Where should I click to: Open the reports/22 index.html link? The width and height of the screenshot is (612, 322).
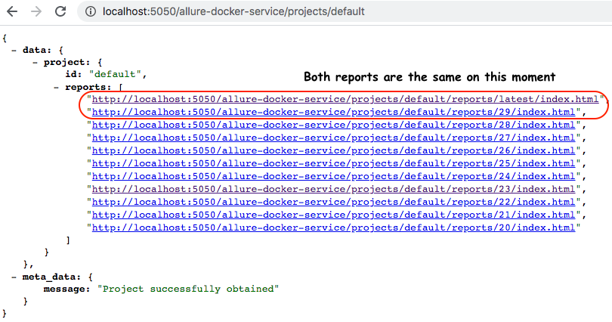click(334, 202)
